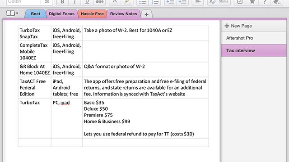Click 'Deluxe $50' line
Viewport: 289px width, 162px height.
click(x=96, y=109)
